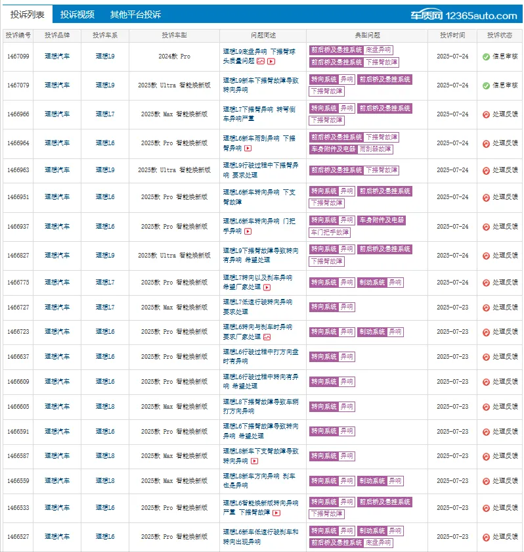Click 制动系统 tag in row 1466775

tap(372, 283)
